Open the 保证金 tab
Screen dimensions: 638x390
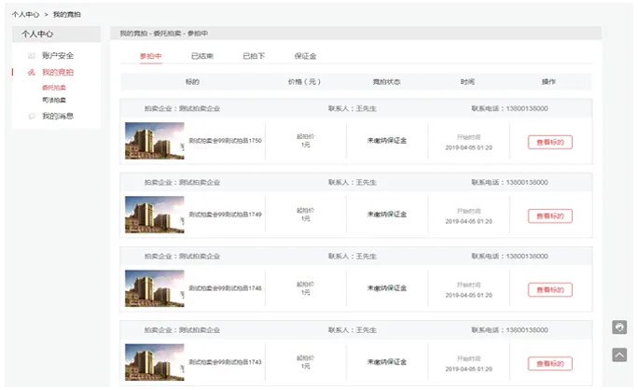click(x=305, y=56)
